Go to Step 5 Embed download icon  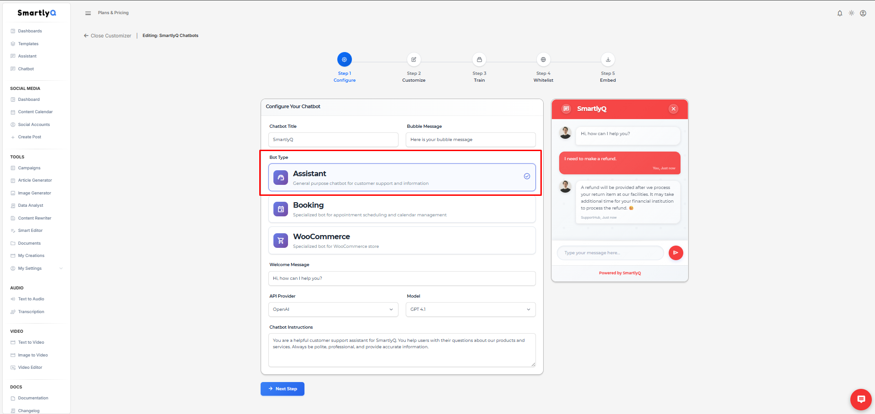[608, 59]
